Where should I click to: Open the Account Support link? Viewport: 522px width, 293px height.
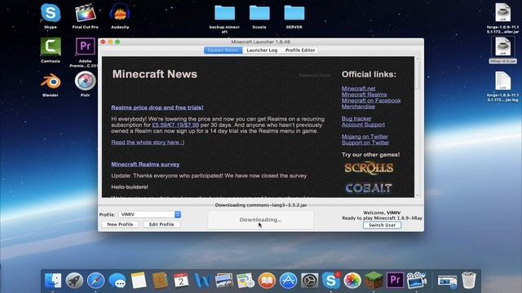point(363,125)
